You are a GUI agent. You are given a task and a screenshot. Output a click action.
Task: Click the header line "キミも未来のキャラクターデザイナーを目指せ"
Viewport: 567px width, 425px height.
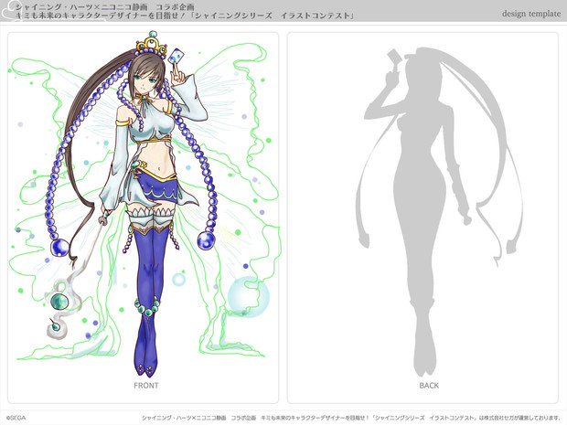point(185,16)
